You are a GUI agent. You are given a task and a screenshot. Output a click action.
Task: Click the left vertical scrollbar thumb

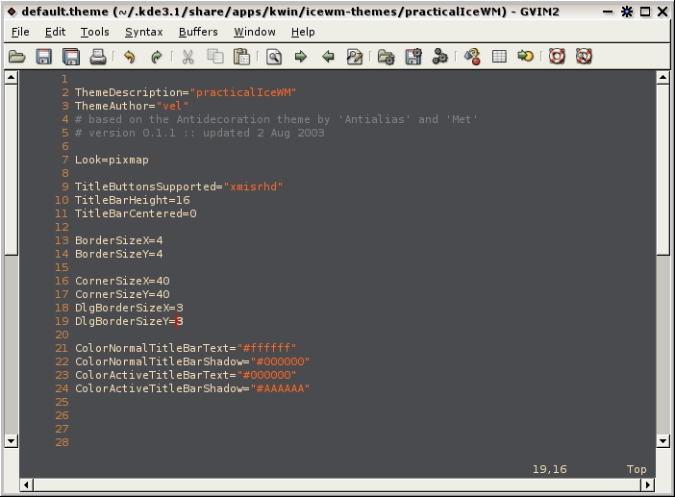pyautogui.click(x=12, y=170)
